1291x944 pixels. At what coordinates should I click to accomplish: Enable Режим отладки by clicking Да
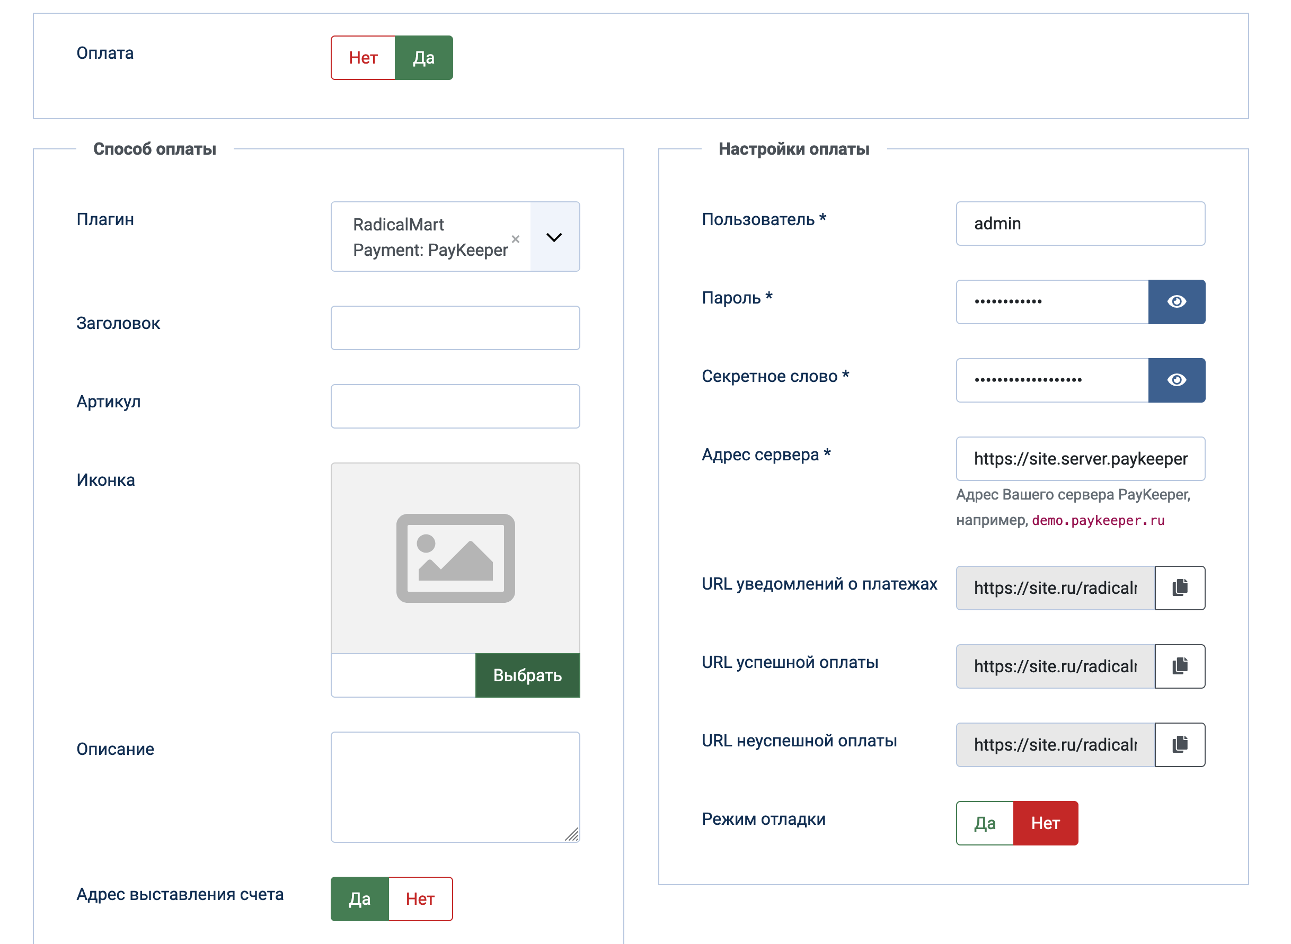click(984, 823)
